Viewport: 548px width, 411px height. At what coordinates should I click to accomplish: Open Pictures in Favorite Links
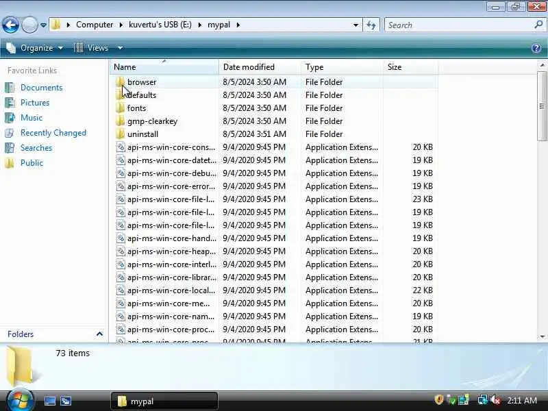coord(35,102)
